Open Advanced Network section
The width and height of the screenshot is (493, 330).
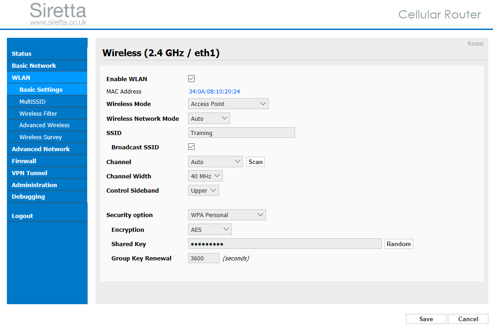(x=47, y=149)
